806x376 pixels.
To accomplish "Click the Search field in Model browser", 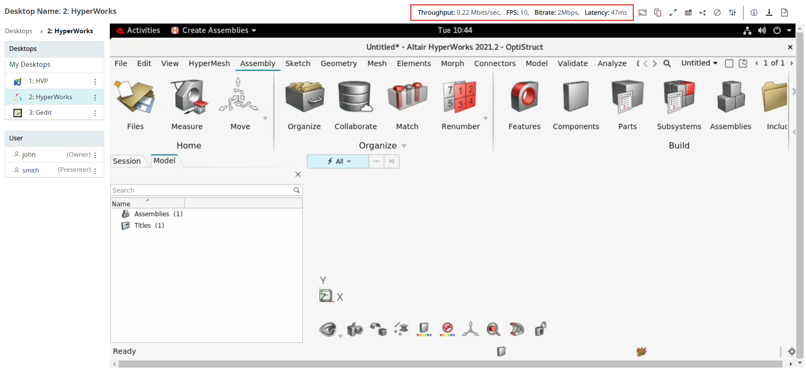I will coord(206,190).
